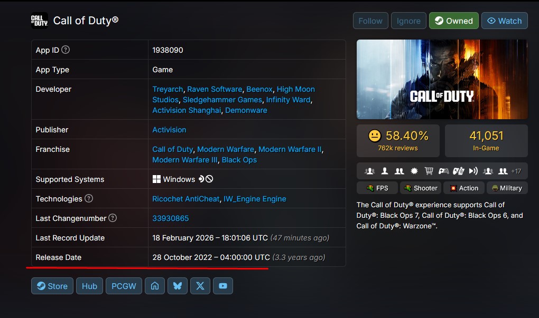
Task: Open the Treyarch developer link
Action: 168,89
